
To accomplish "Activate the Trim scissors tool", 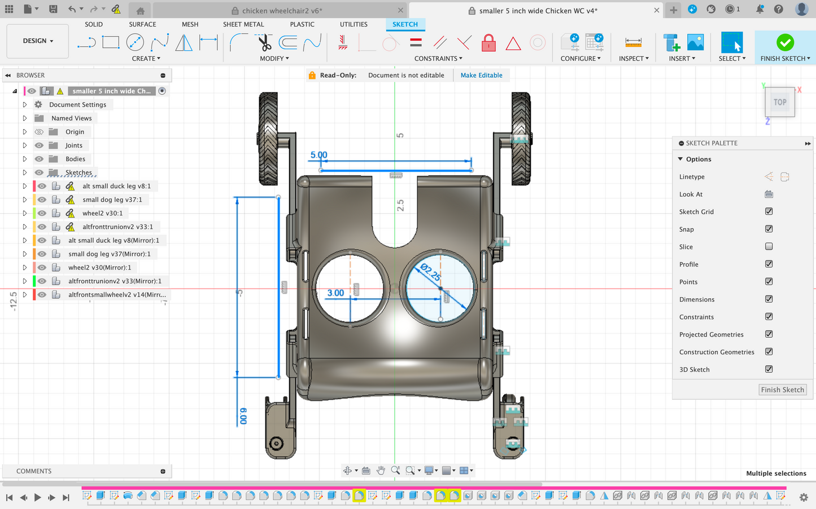I will coord(264,42).
